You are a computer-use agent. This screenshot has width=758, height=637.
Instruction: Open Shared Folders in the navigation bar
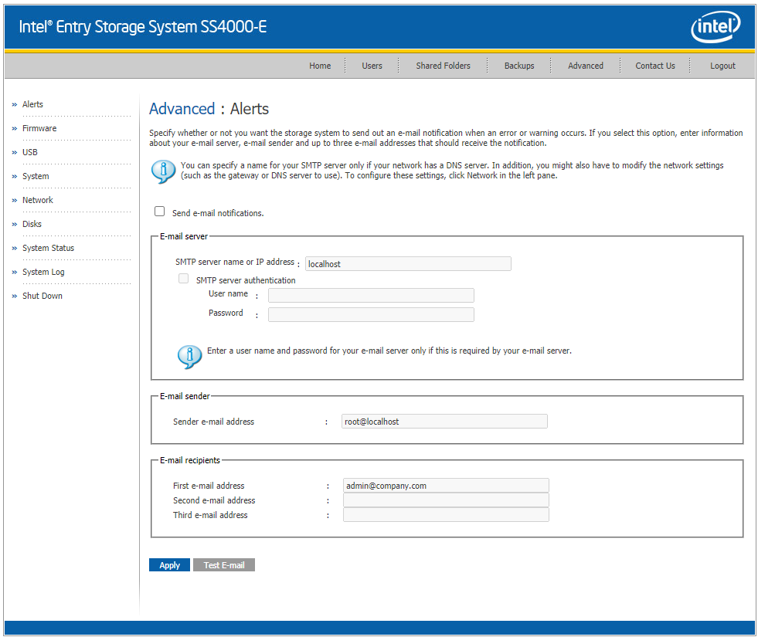[x=443, y=66]
